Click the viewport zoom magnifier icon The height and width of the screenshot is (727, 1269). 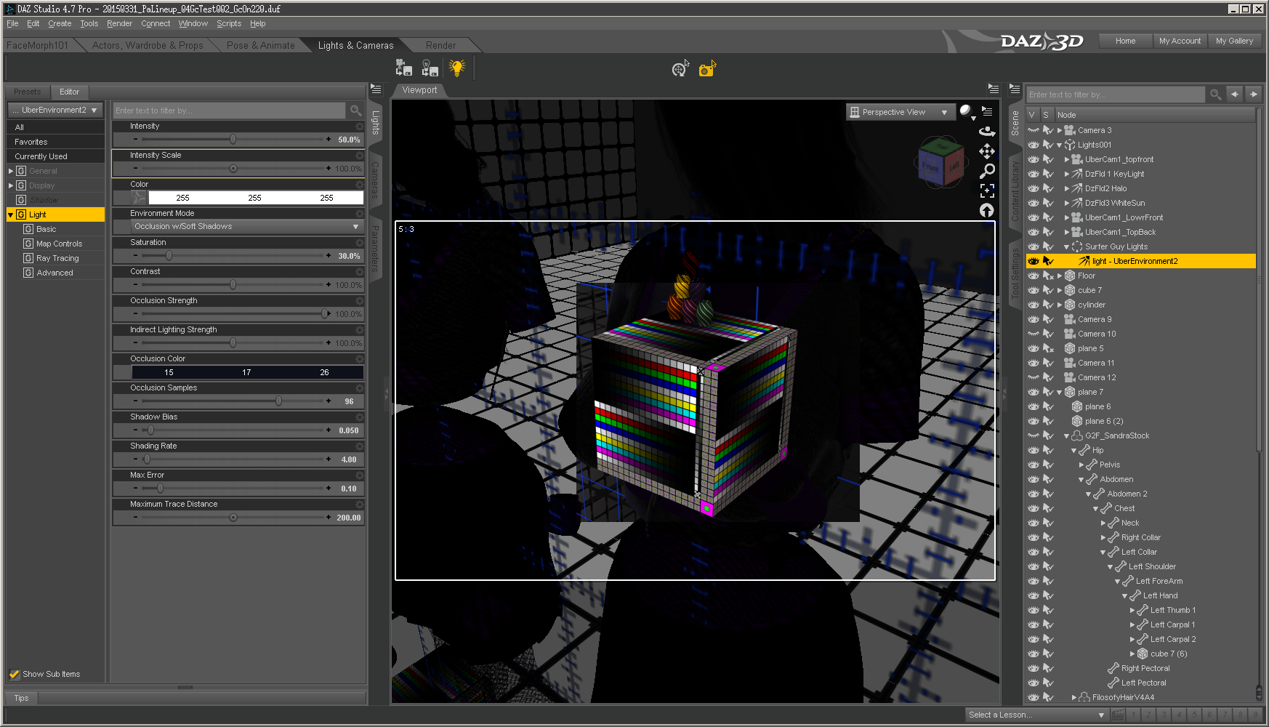(x=987, y=171)
